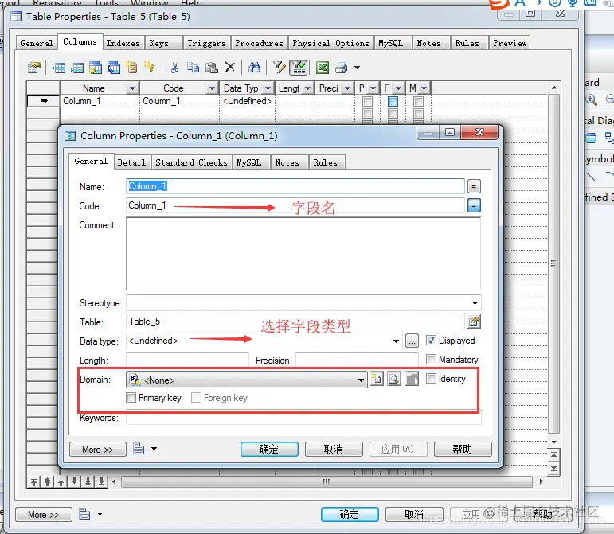Click the Create domain icon next to Domain
This screenshot has height=534, width=614.
377,379
